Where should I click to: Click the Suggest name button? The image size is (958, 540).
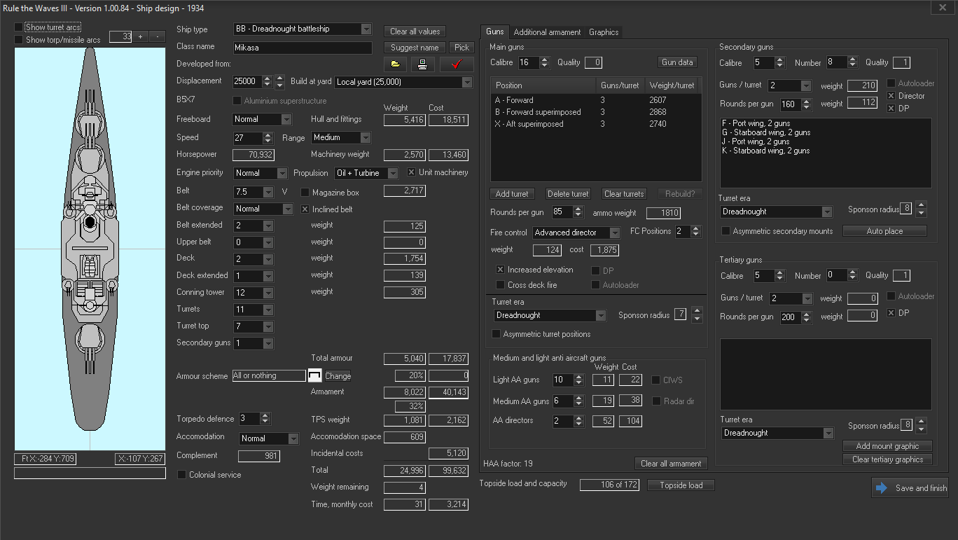(415, 48)
